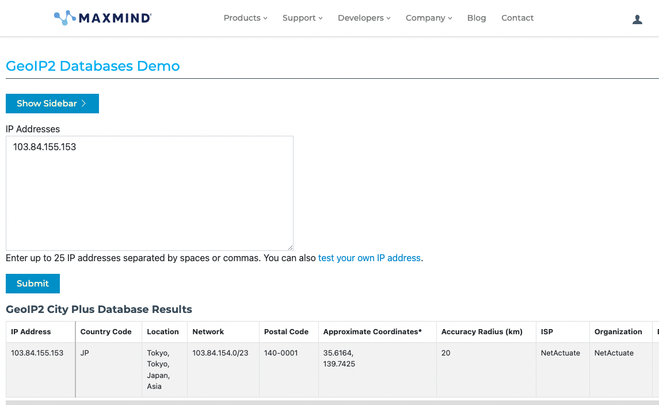659x405 pixels.
Task: Expand the Company dropdown menu
Action: tap(429, 18)
